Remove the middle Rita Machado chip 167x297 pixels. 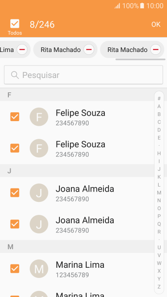tap(89, 50)
